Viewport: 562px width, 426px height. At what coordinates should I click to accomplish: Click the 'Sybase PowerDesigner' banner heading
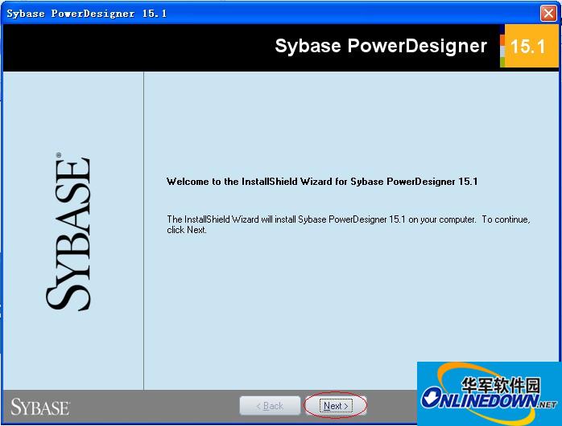tap(381, 46)
